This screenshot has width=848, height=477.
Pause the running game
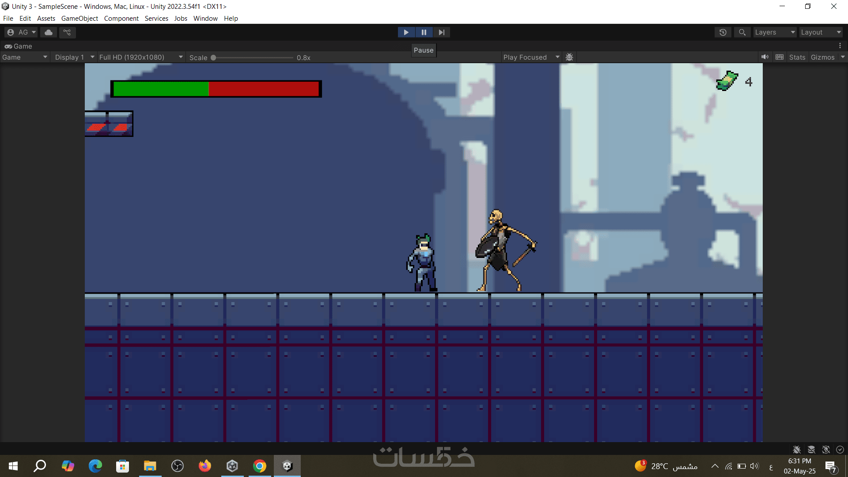(x=424, y=32)
